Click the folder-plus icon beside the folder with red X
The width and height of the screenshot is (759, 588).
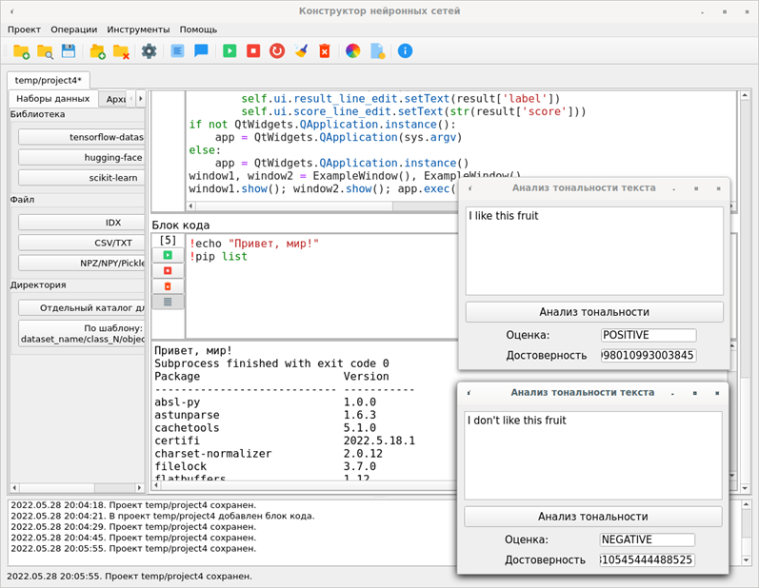tap(98, 51)
